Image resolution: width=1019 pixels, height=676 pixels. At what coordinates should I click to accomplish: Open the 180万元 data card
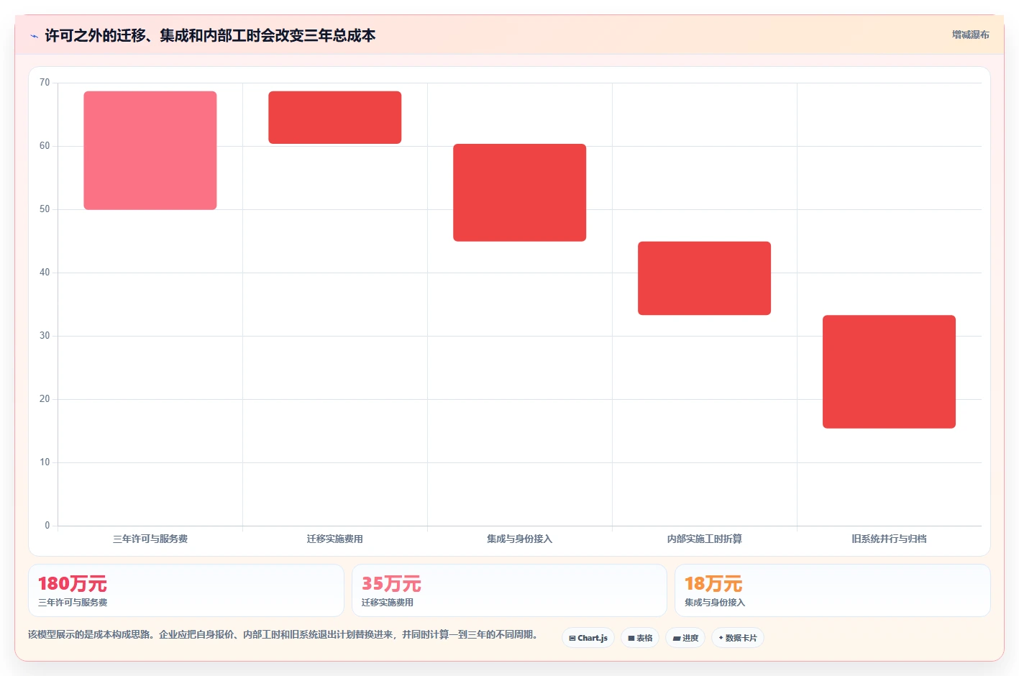(186, 590)
